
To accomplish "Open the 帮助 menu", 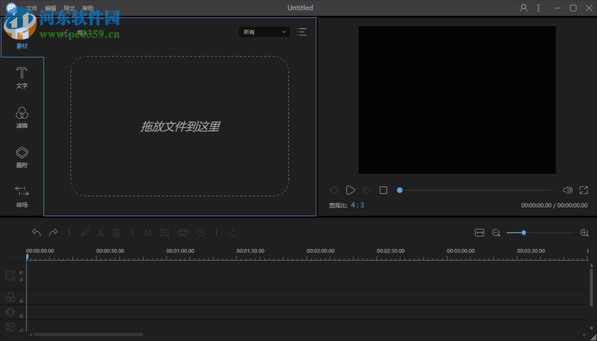I will pos(88,8).
